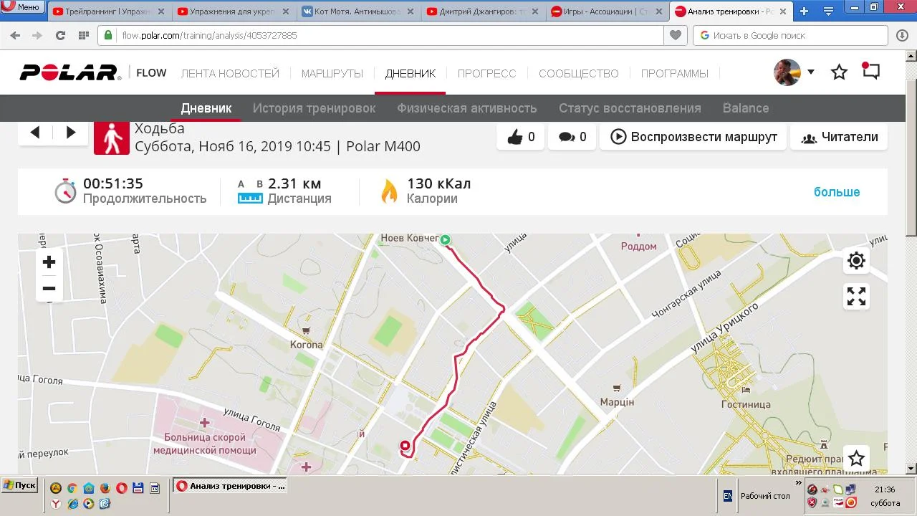Open the browser Speed Dial grid
917x516 pixels.
(83, 35)
